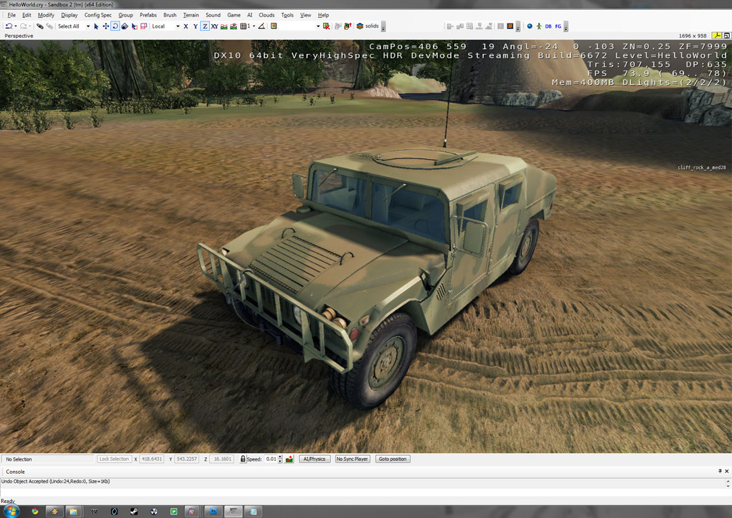Toggle X axis constraint
The image size is (732, 518).
[186, 26]
